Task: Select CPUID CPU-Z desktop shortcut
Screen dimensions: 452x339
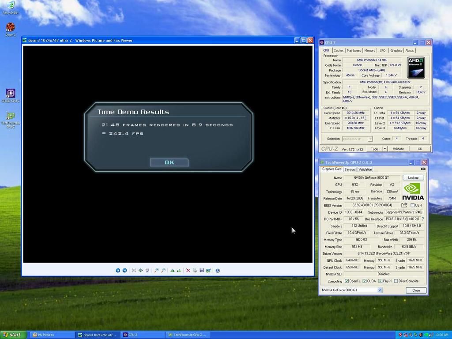Action: click(11, 96)
